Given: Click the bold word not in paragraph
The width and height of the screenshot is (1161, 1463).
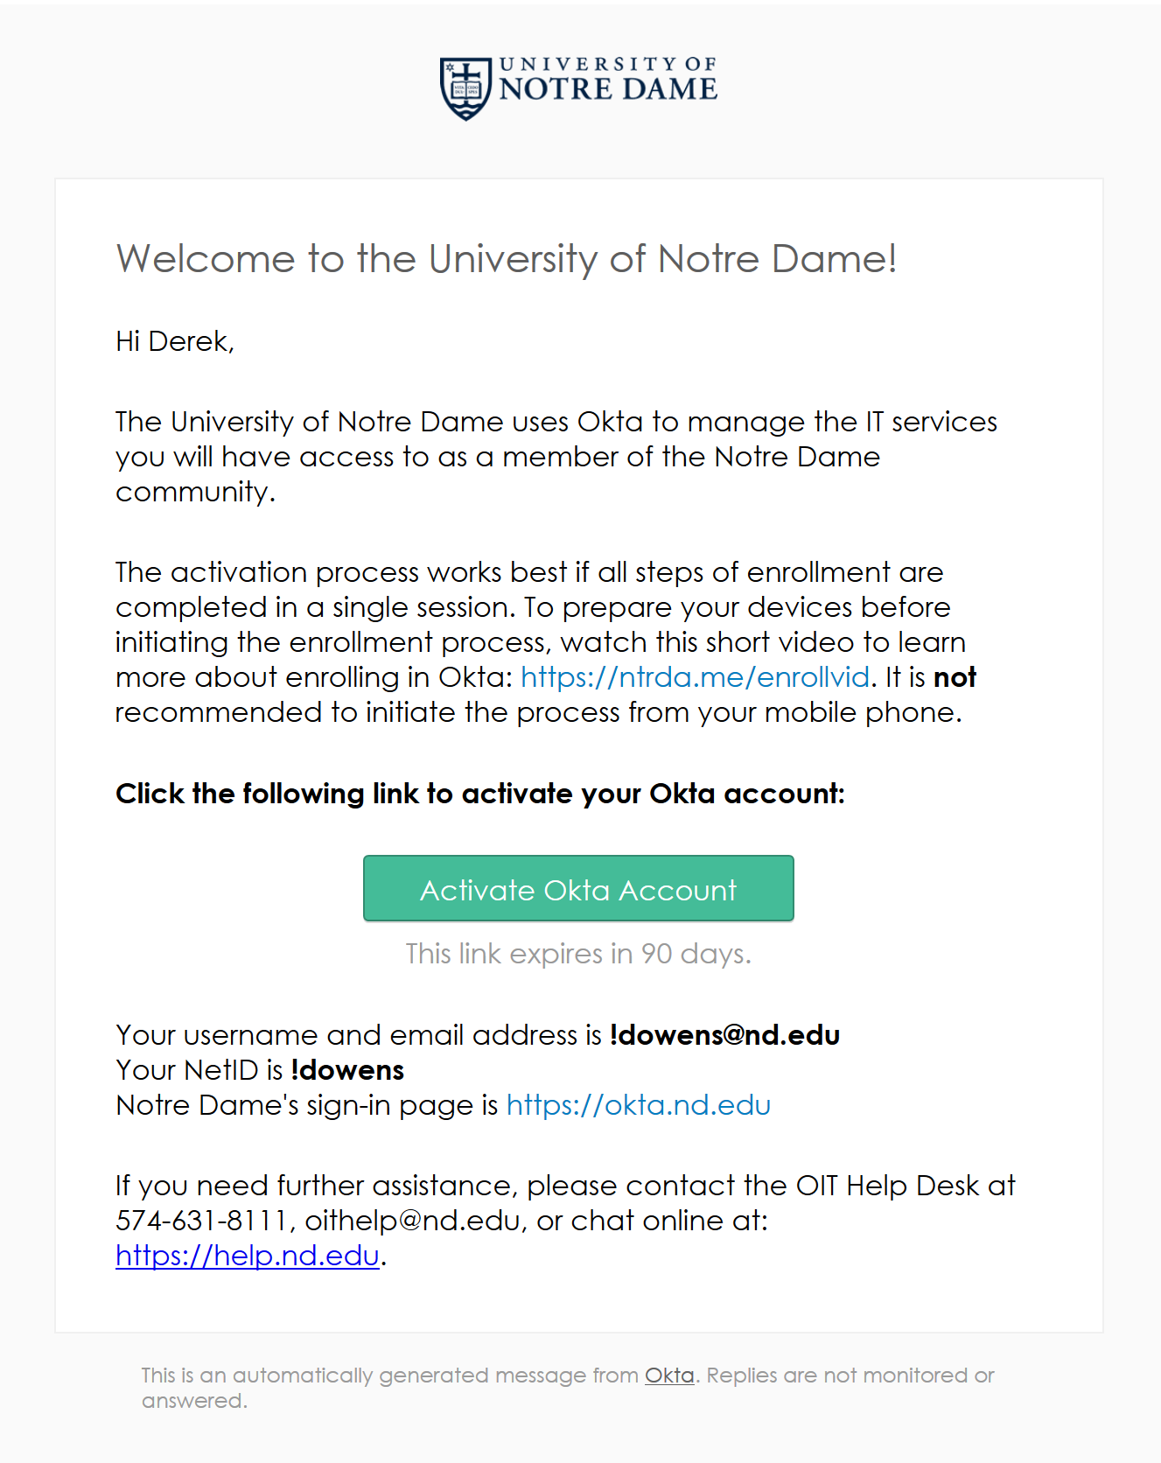Looking at the screenshot, I should point(955,677).
